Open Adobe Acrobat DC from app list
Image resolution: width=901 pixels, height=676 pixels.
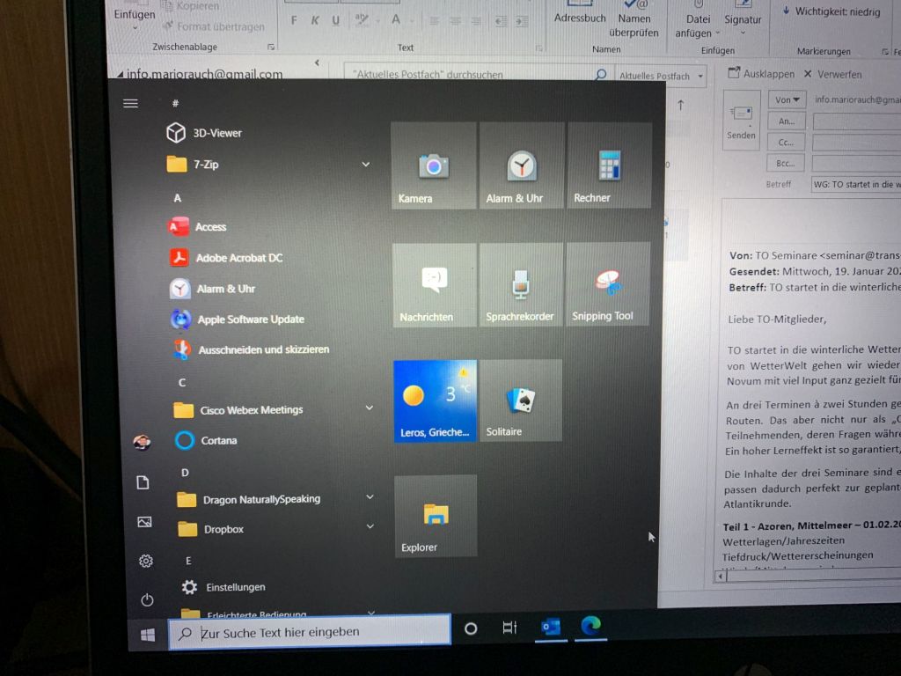click(x=238, y=258)
